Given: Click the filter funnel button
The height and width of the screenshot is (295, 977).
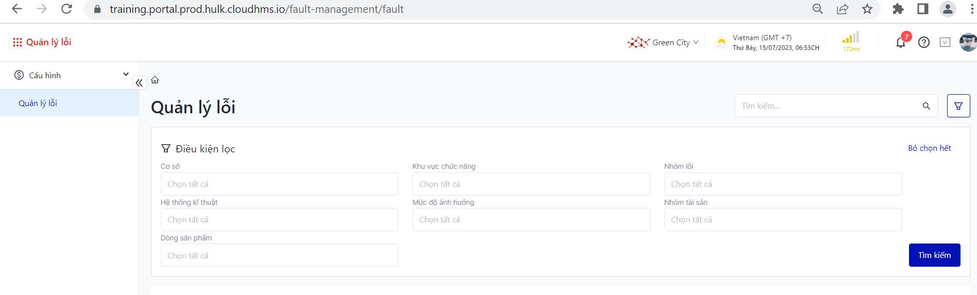Looking at the screenshot, I should 958,106.
